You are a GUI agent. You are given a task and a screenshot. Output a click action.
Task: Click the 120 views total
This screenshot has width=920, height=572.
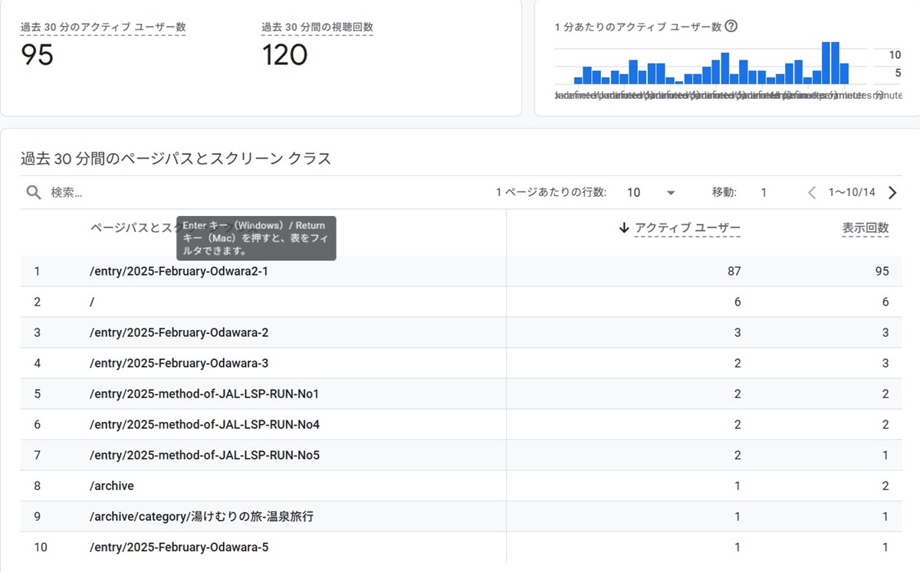coord(284,55)
